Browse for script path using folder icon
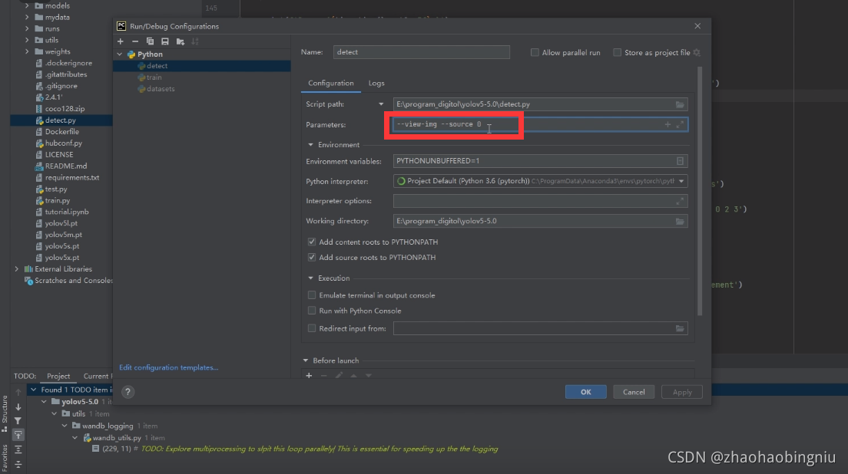 pyautogui.click(x=680, y=104)
